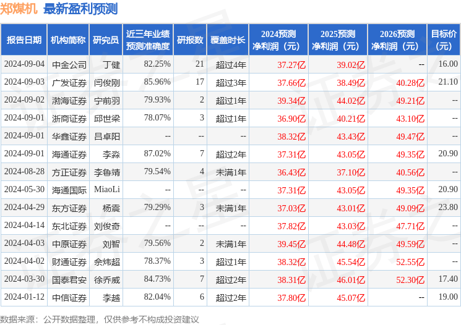The height and width of the screenshot is (325, 461).
Task: Click accuracy value 82.25%
Action: click(157, 64)
